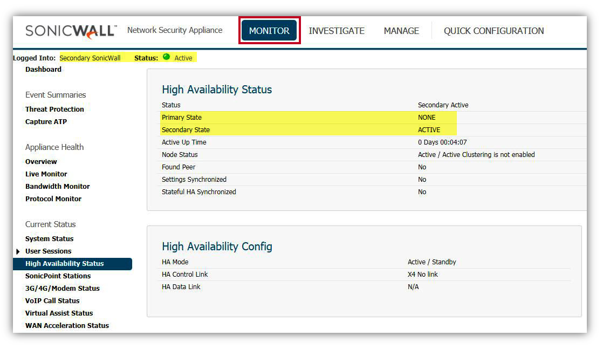
Task: Expand the User Sessions menu arrow
Action: pos(18,251)
